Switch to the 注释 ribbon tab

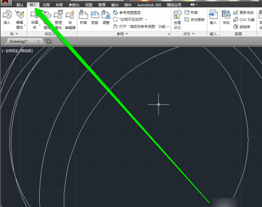click(46, 4)
